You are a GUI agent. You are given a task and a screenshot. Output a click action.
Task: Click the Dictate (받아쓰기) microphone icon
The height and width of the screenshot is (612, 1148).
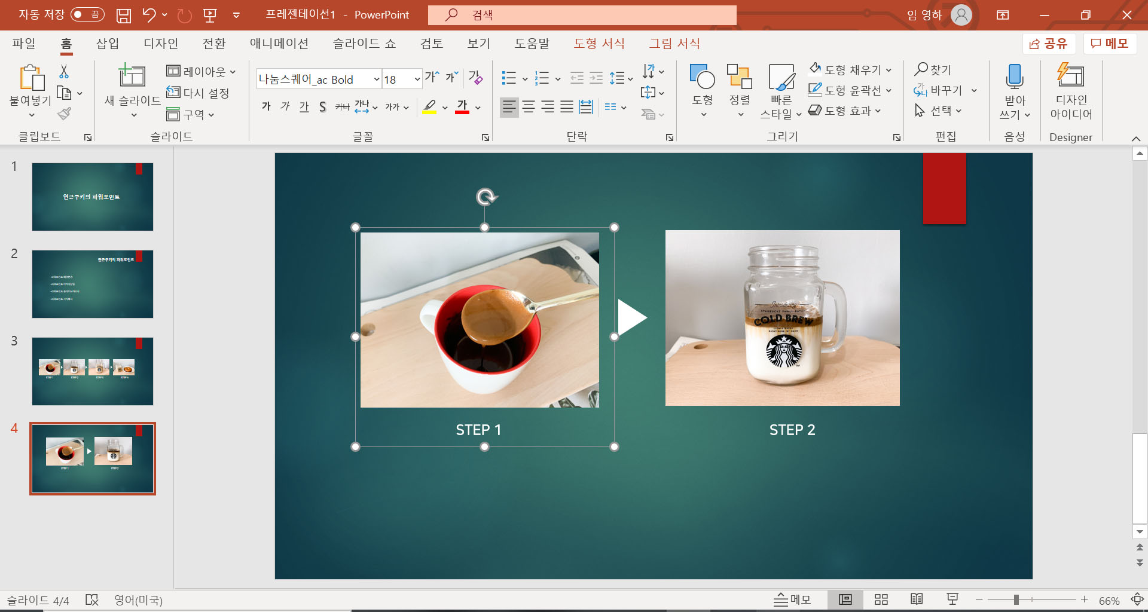1015,76
